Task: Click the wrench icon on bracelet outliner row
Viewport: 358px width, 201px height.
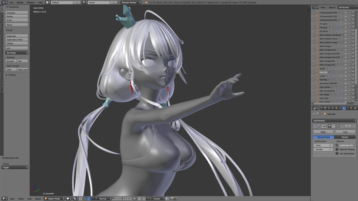Action: click(337, 72)
